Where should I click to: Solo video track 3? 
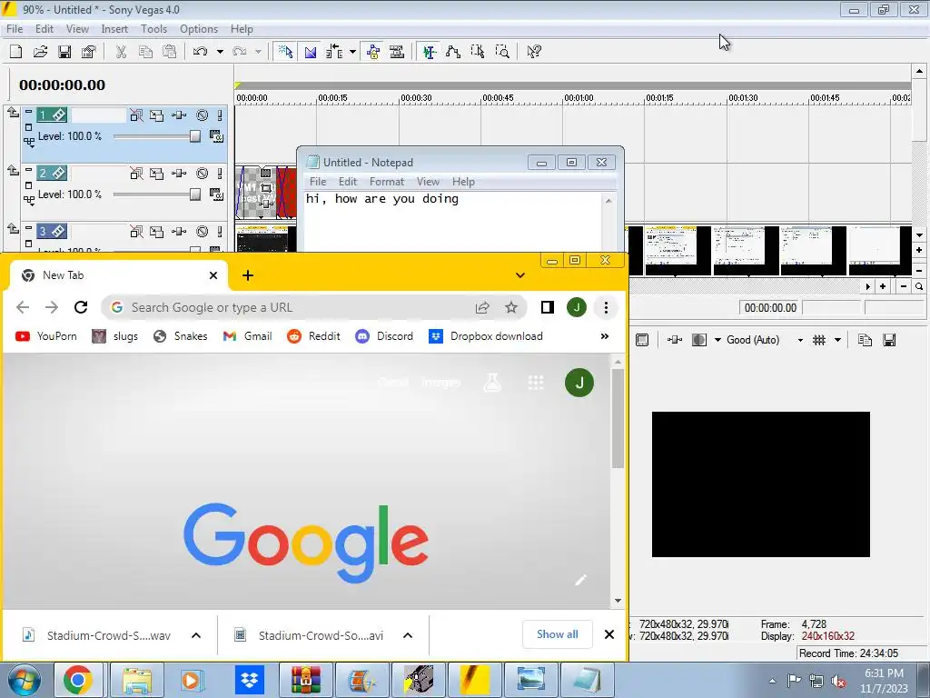pos(220,232)
